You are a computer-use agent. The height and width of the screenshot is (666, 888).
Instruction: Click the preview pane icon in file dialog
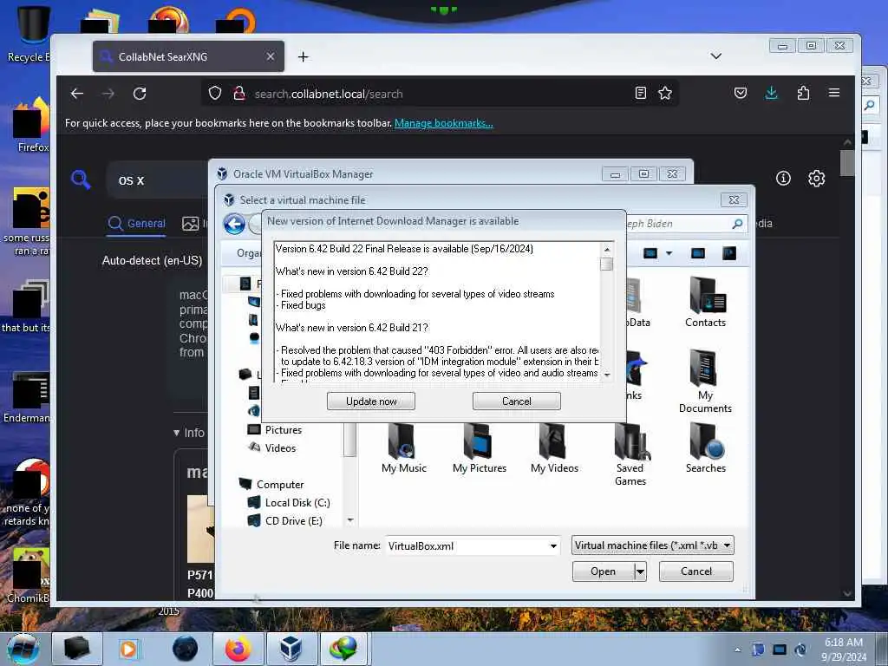[x=698, y=253]
